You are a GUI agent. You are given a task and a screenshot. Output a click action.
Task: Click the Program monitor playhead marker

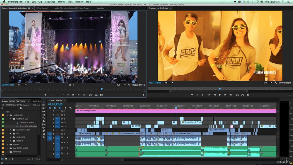(x=219, y=89)
